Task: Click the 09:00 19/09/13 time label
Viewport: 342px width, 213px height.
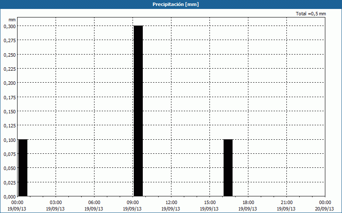Action: 133,206
